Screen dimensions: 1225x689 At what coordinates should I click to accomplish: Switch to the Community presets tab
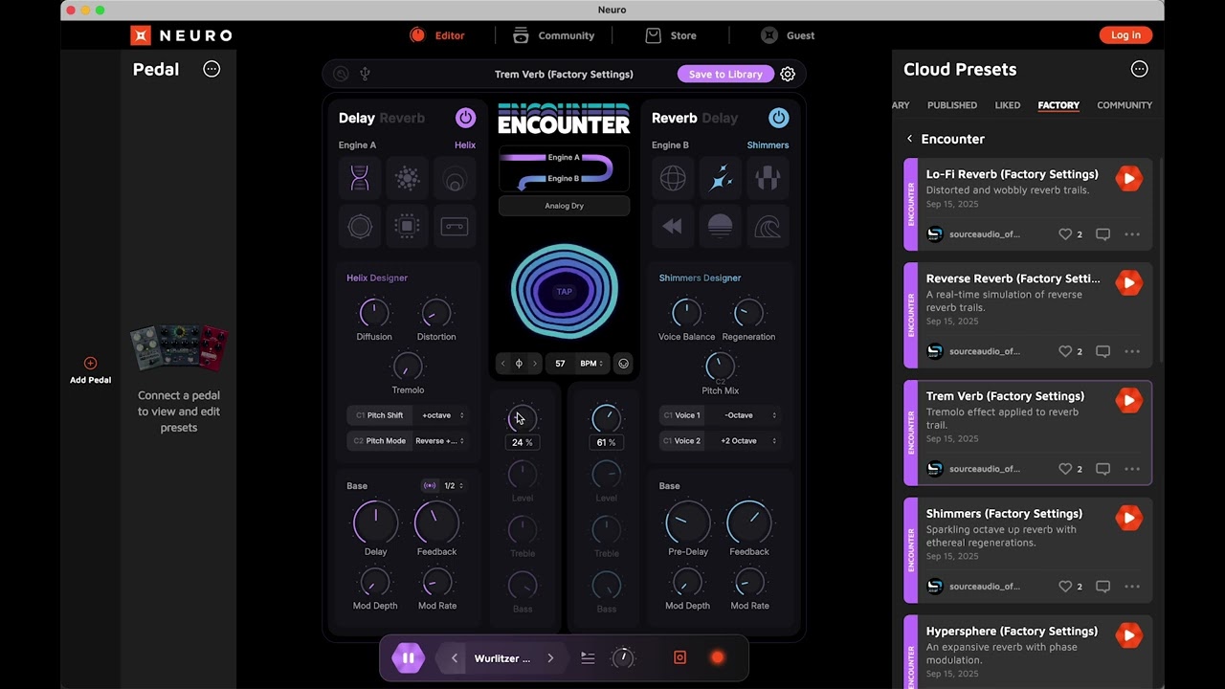tap(1125, 105)
